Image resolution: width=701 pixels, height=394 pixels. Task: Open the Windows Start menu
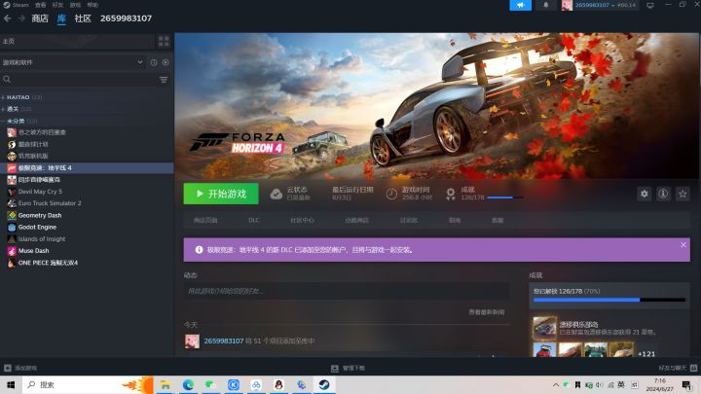tap(11, 384)
